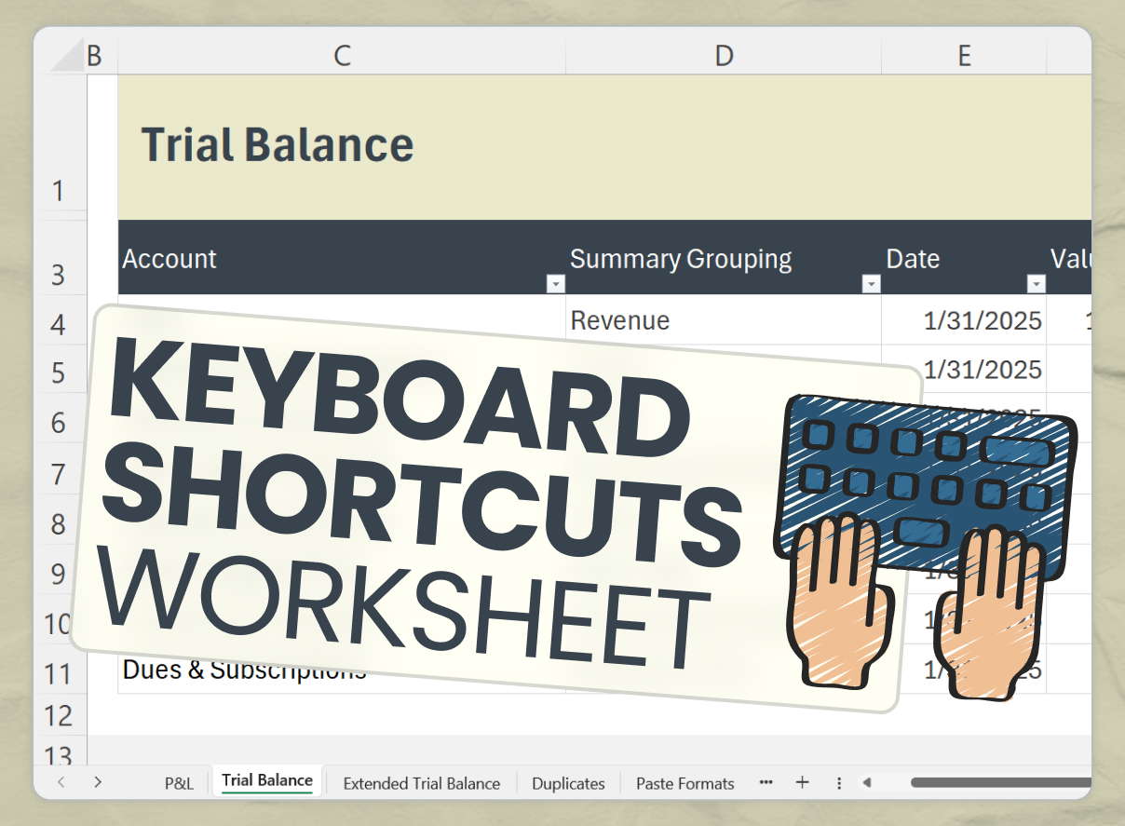Open the Date column filter dropdown

pos(1035,283)
